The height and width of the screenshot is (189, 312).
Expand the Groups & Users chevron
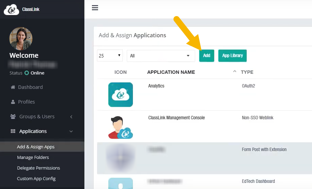pyautogui.click(x=71, y=117)
